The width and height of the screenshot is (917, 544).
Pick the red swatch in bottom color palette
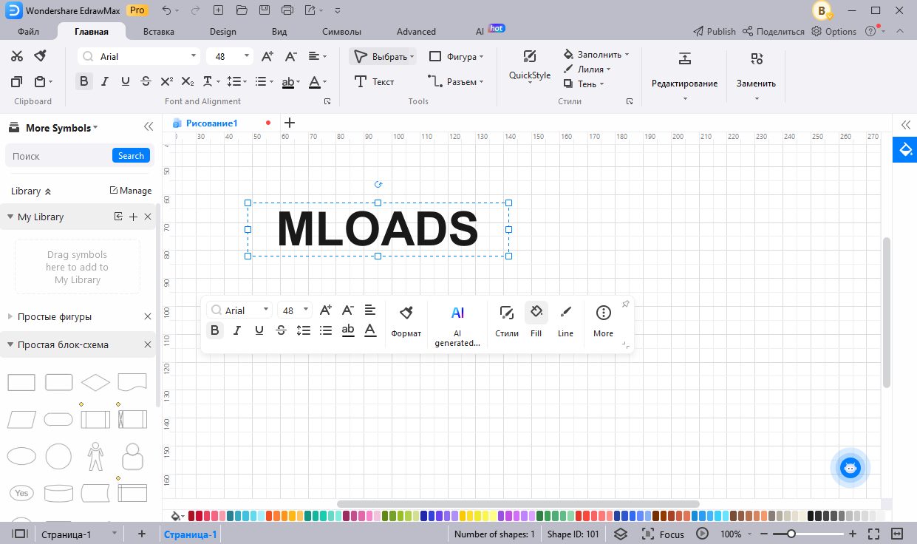[201, 516]
